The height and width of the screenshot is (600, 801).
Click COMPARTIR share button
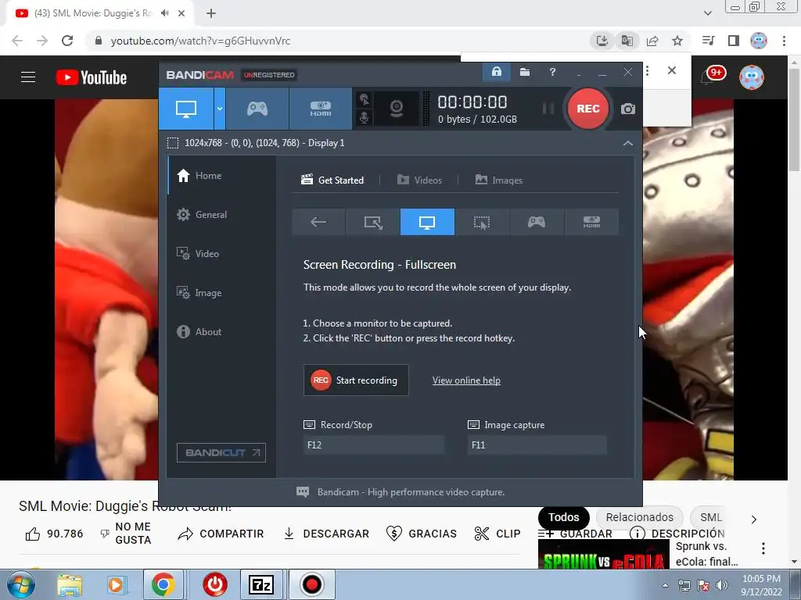click(x=221, y=534)
